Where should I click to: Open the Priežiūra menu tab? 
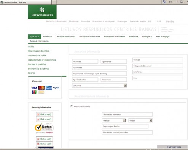(x=47, y=37)
